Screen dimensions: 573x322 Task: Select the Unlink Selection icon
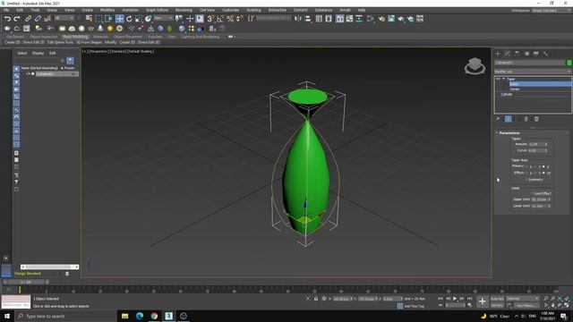coord(38,19)
